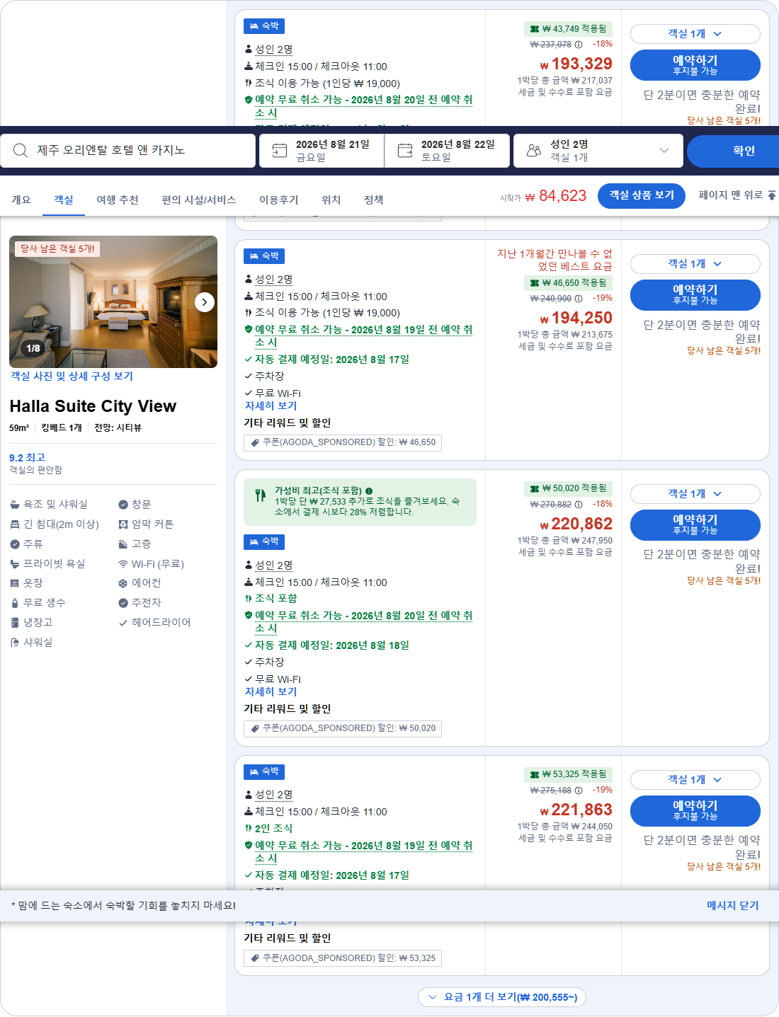Open the 위치 tab
The height and width of the screenshot is (1017, 779).
(331, 200)
